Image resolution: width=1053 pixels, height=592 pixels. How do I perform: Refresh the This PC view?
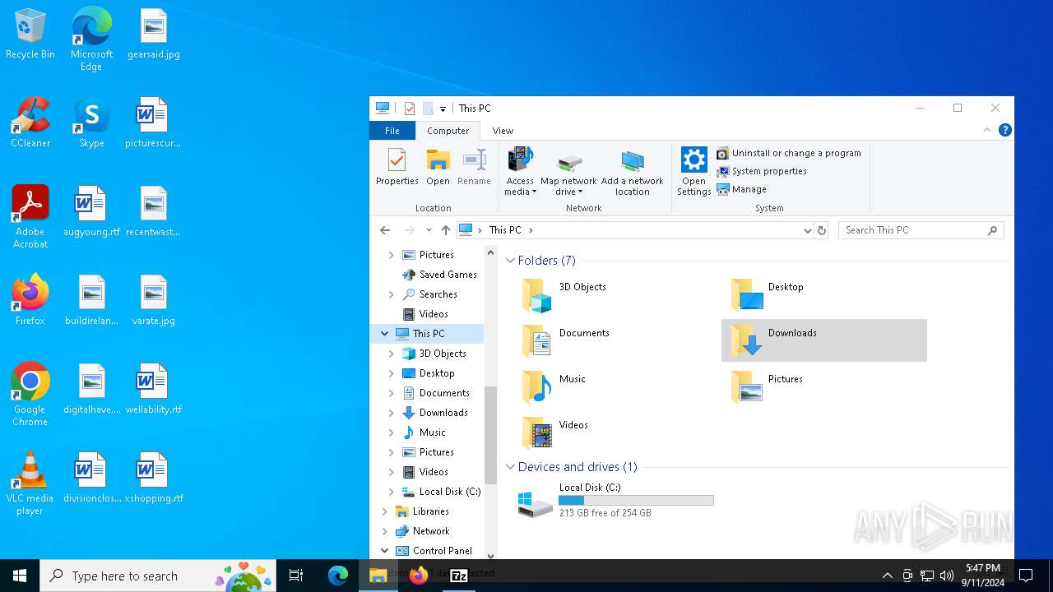tap(821, 230)
